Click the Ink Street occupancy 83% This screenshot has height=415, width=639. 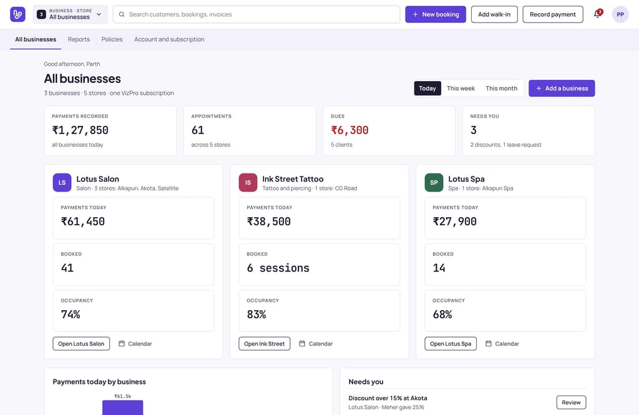coord(319,311)
